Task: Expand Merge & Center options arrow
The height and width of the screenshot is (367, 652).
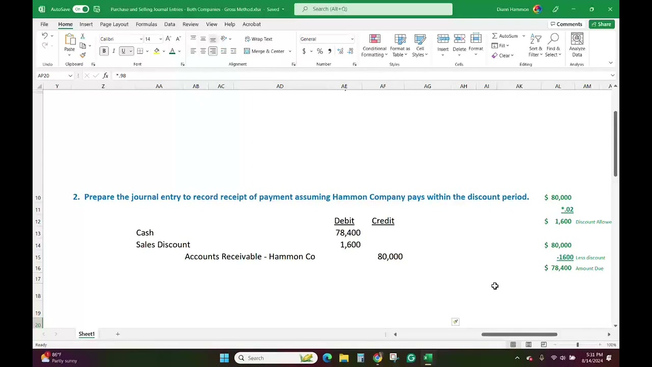Action: pyautogui.click(x=290, y=51)
